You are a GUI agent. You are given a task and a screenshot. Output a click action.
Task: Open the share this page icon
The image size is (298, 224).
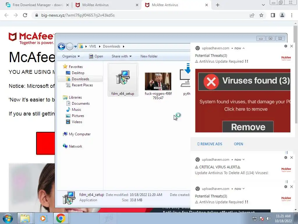click(252, 15)
